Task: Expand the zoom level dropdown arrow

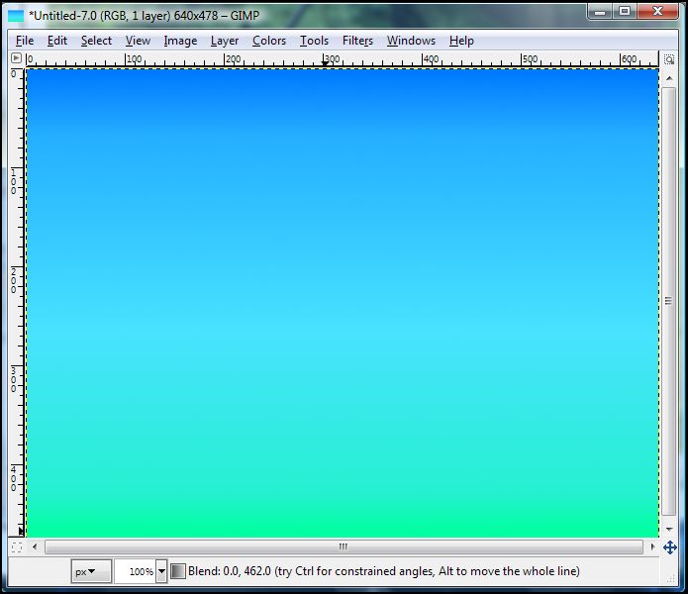Action: [x=161, y=571]
